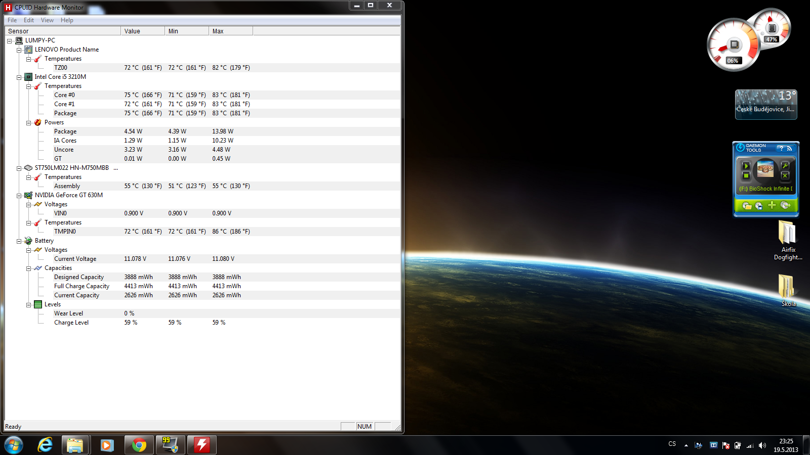Image resolution: width=810 pixels, height=455 pixels.
Task: Select the Škola desktop folder
Action: [788, 290]
